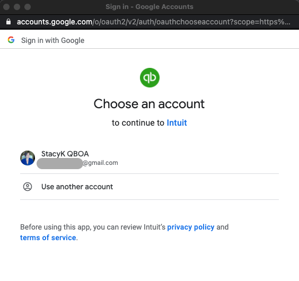Click the Sign in with Google header text
Image resolution: width=299 pixels, height=281 pixels.
click(x=53, y=40)
